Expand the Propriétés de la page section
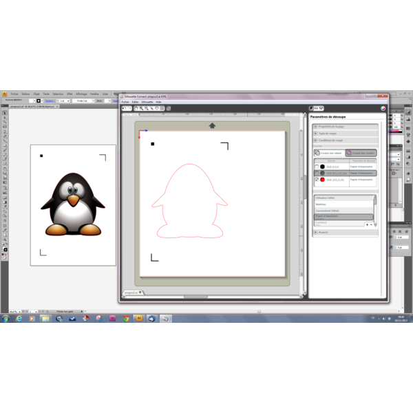Image resolution: width=413 pixels, height=413 pixels. [x=316, y=127]
